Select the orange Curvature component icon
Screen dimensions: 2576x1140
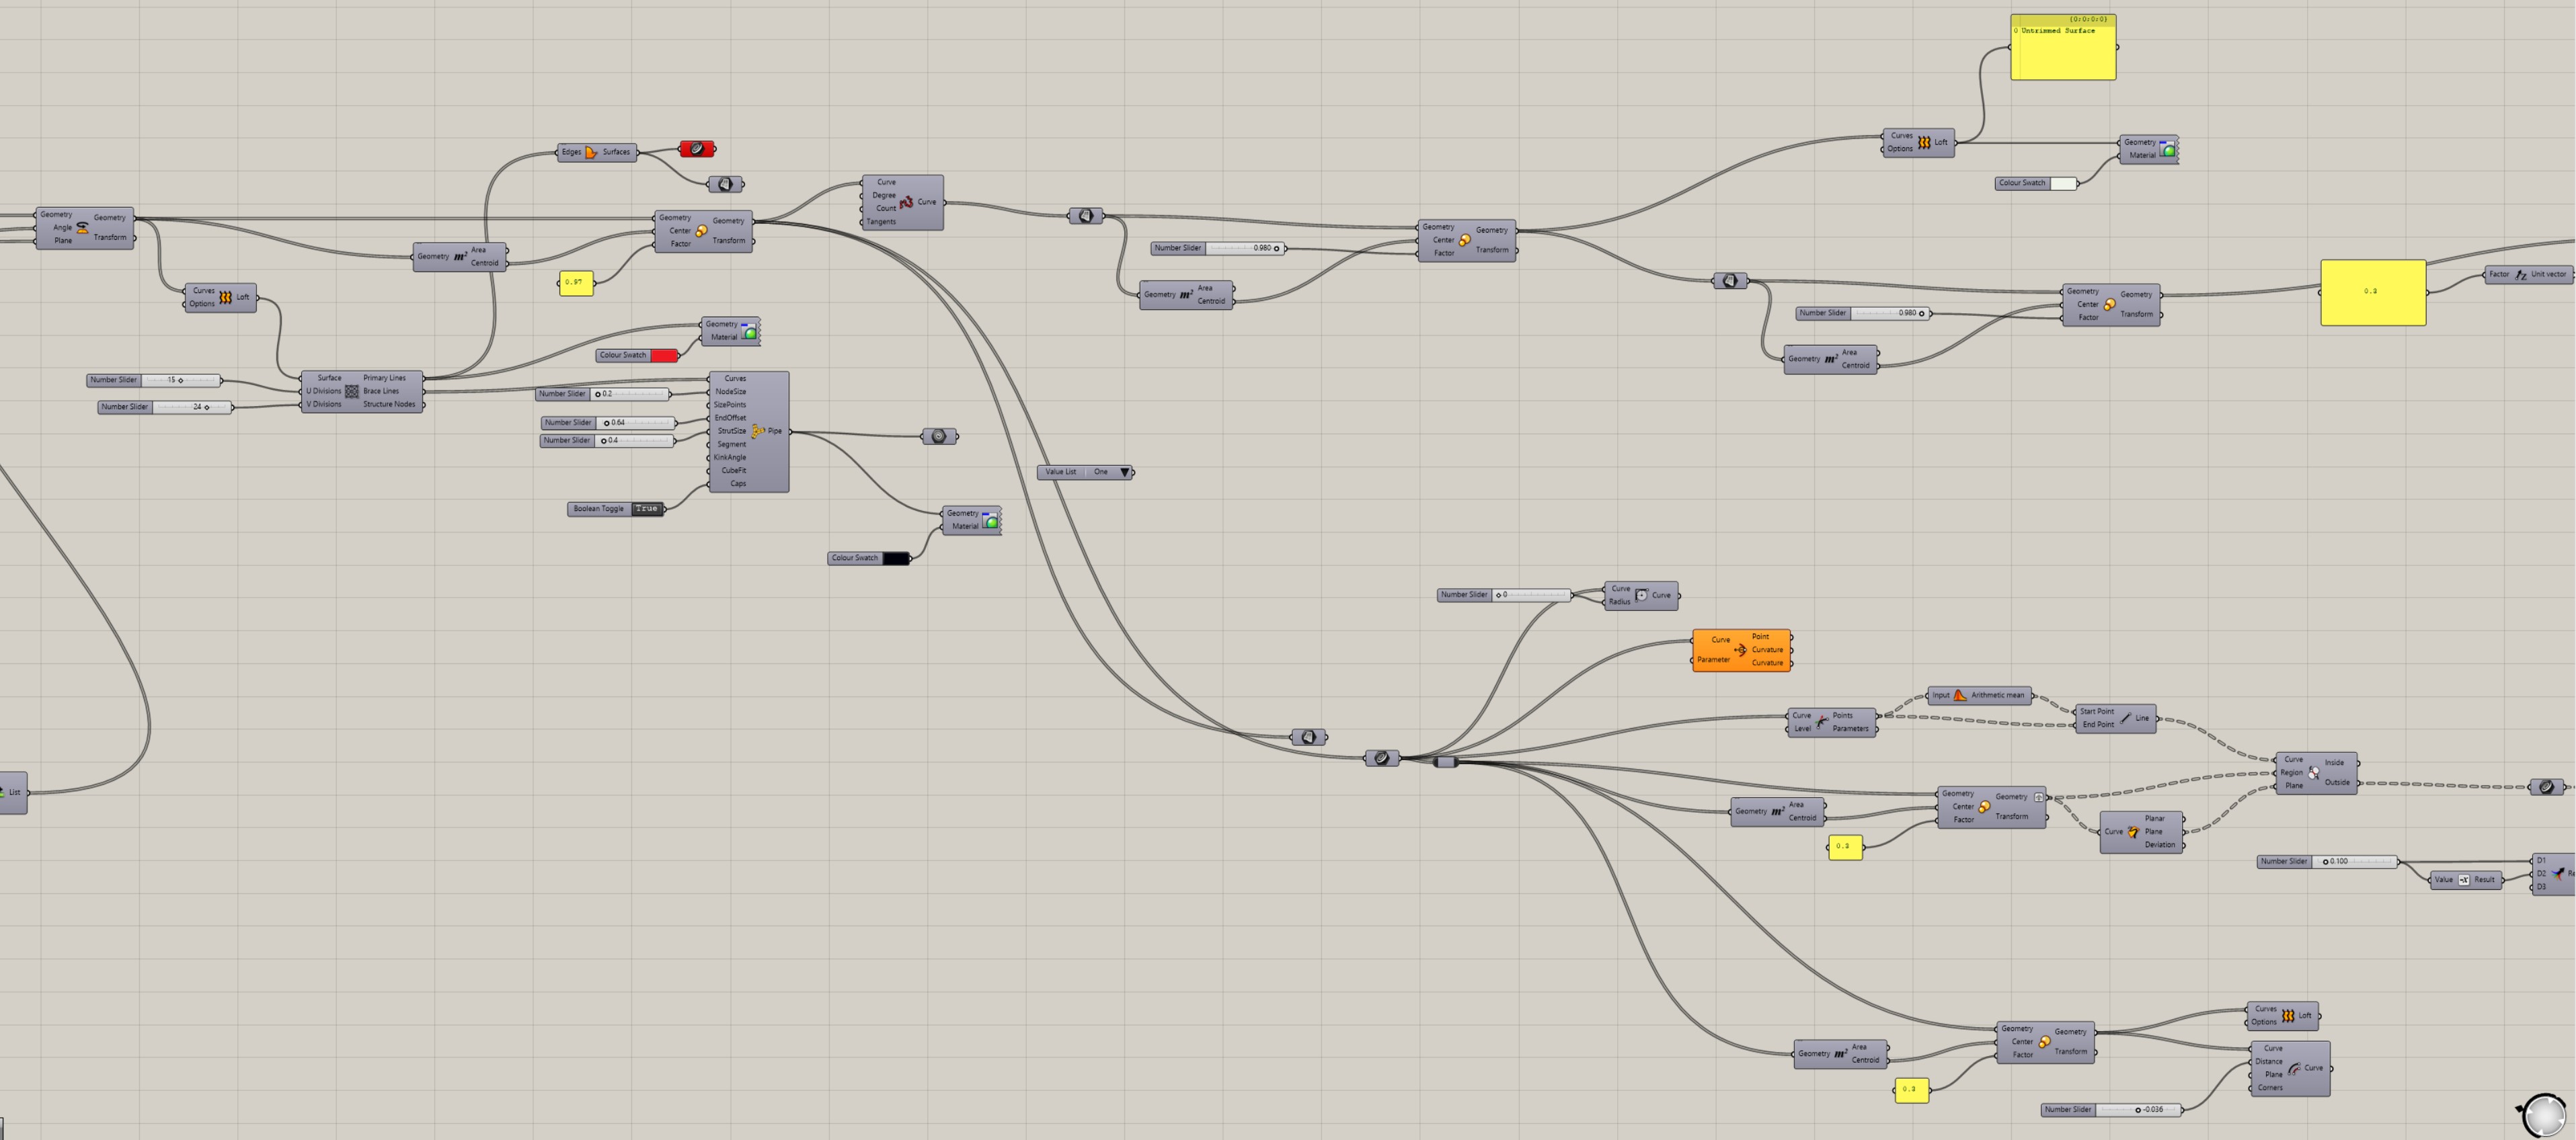click(1740, 649)
